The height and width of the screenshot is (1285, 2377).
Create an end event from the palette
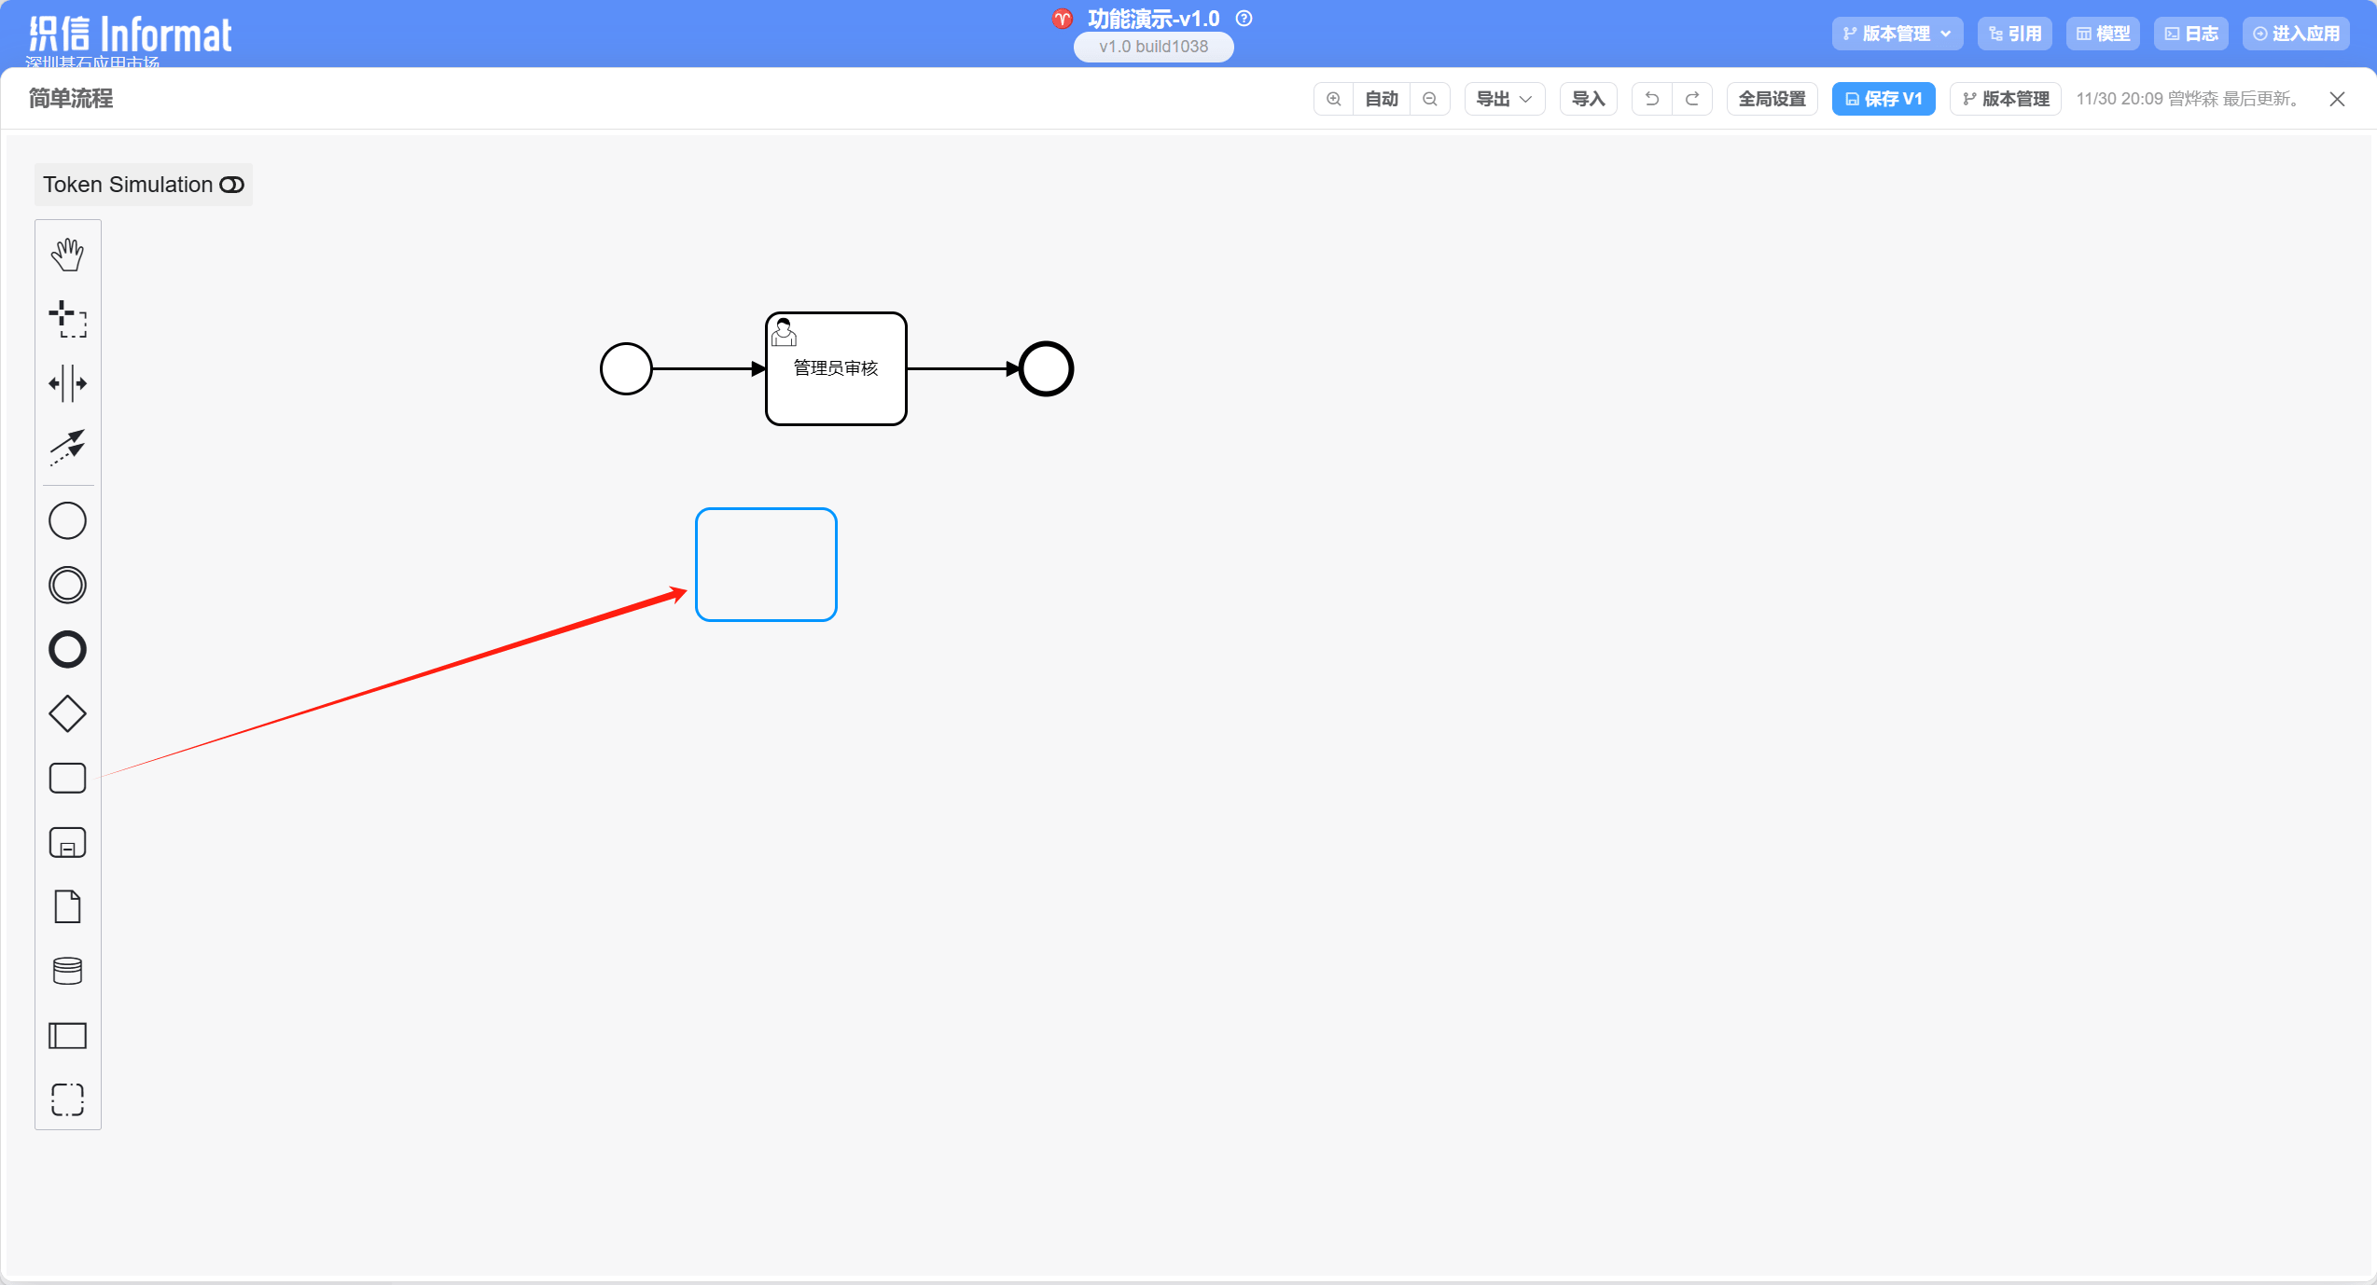(x=67, y=649)
